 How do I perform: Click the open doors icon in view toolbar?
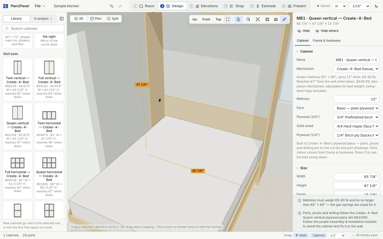click(x=238, y=19)
